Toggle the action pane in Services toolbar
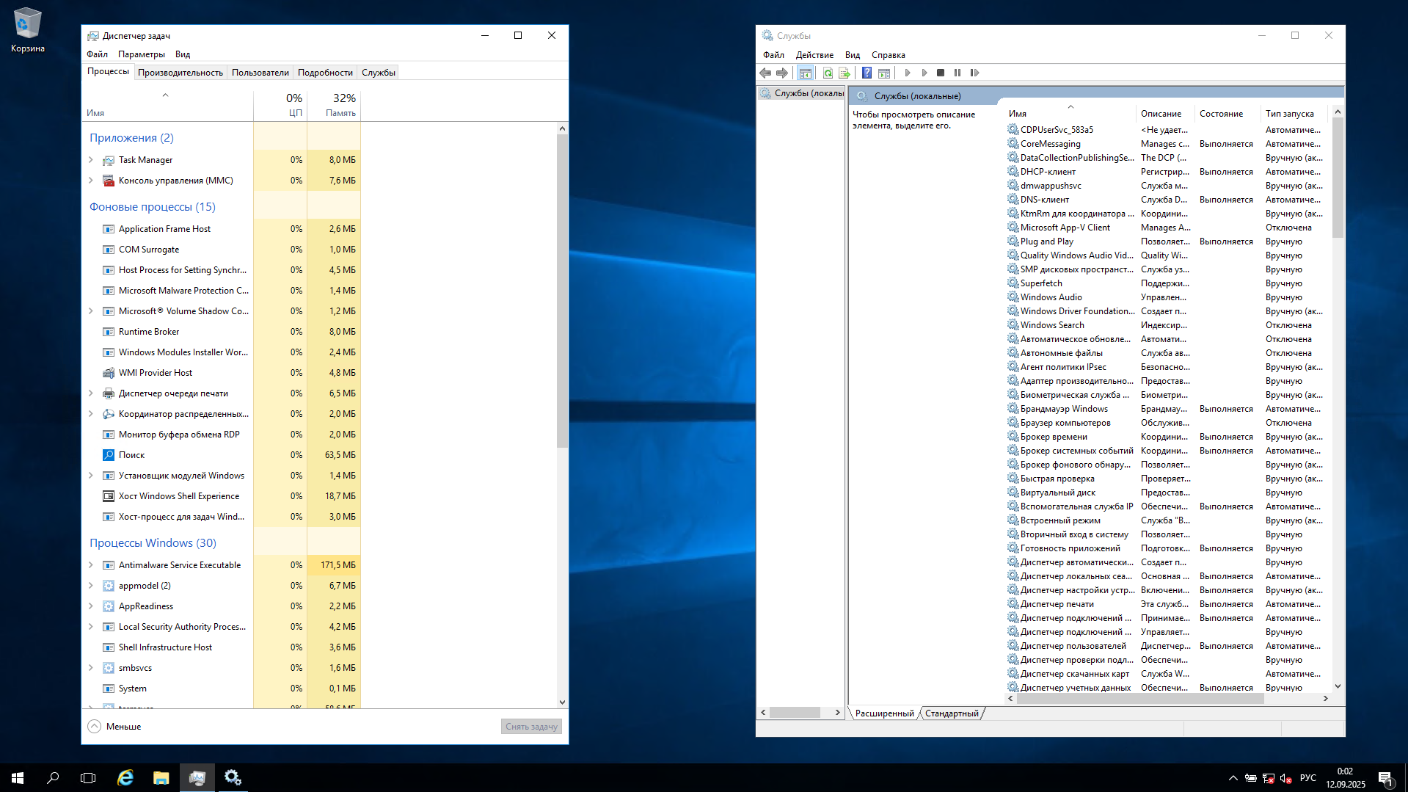 [x=884, y=73]
